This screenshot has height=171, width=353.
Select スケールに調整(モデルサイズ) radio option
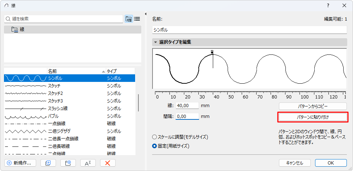(180, 137)
